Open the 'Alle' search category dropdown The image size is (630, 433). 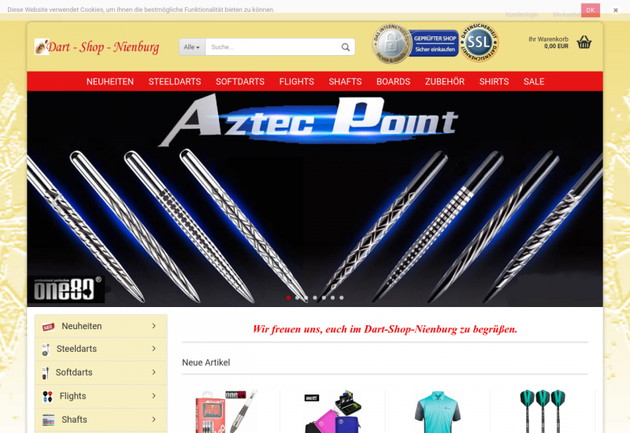click(191, 47)
